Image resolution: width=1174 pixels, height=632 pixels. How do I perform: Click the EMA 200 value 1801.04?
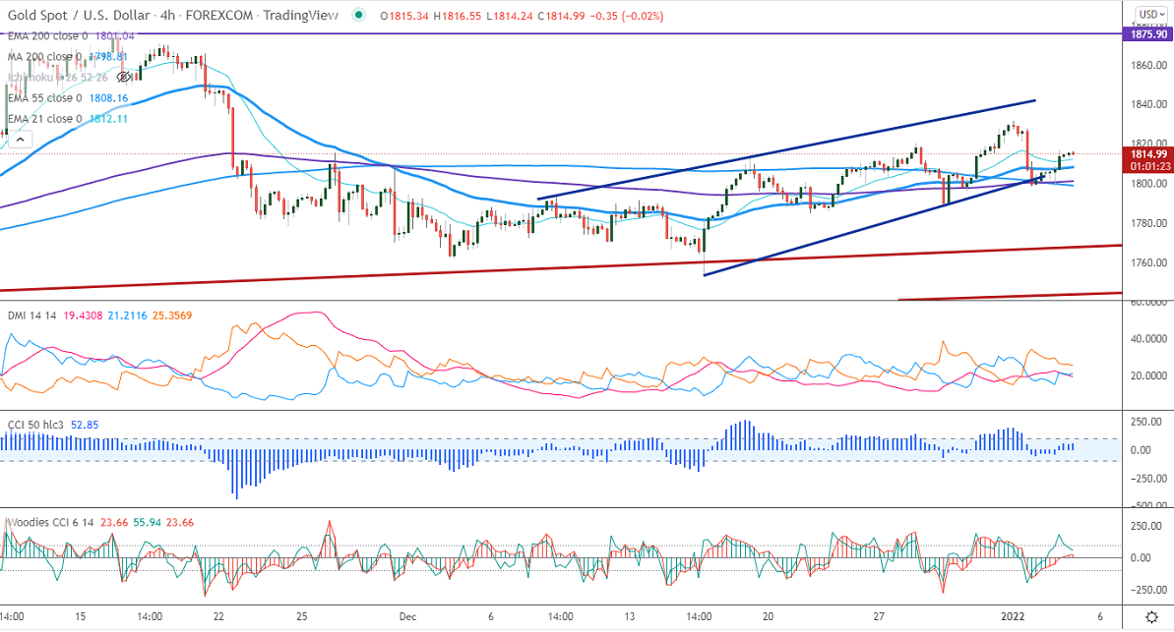[114, 36]
